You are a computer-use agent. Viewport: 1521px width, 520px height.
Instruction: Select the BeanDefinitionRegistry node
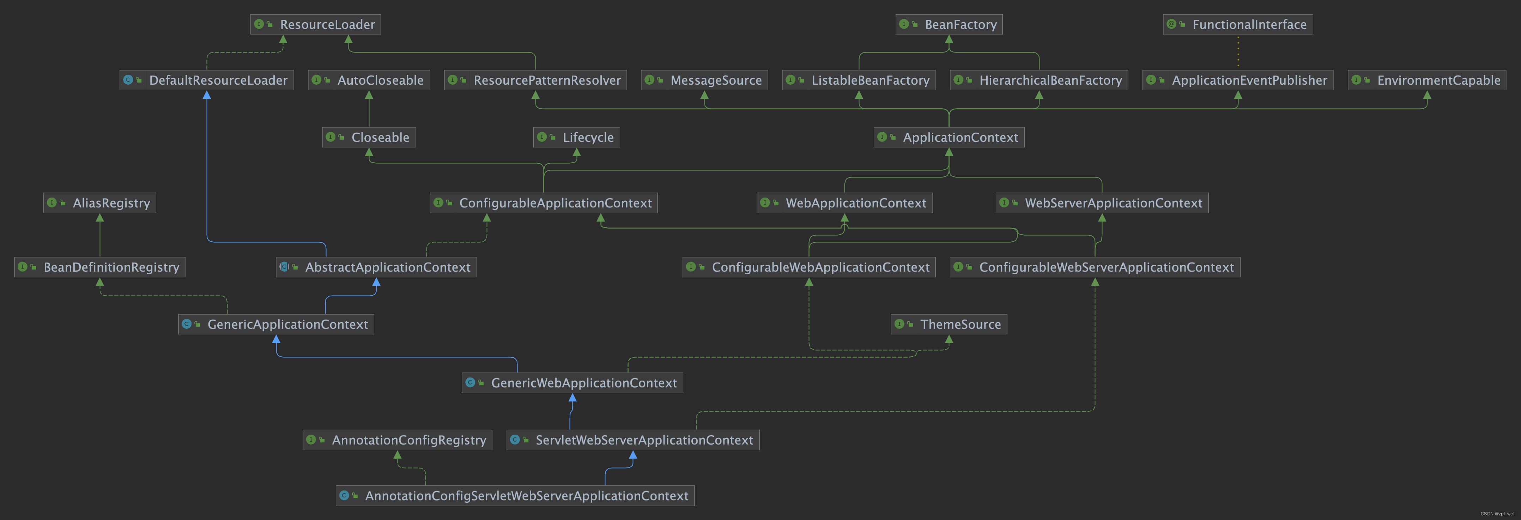click(x=111, y=267)
